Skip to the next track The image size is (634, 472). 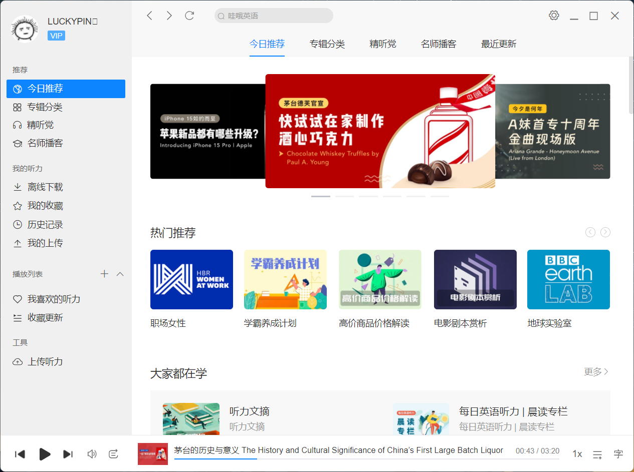[x=68, y=454]
